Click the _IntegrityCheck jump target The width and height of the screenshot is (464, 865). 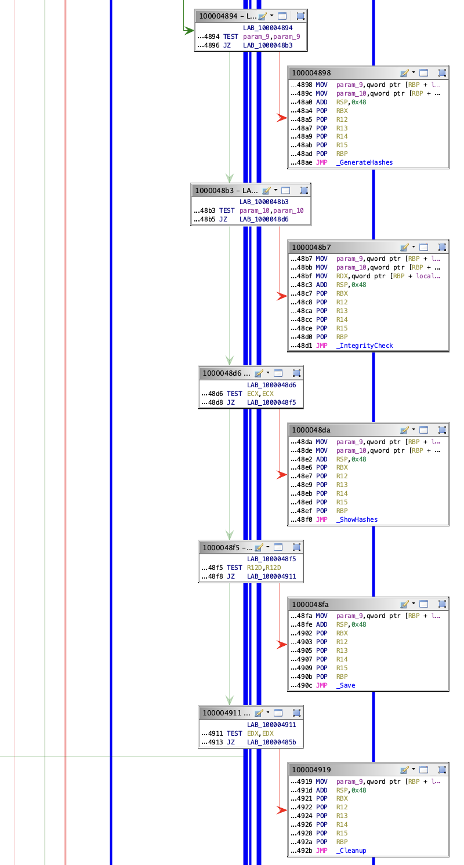tap(364, 346)
